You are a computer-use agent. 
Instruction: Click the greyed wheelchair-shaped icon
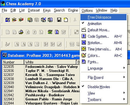[x=8, y=44]
